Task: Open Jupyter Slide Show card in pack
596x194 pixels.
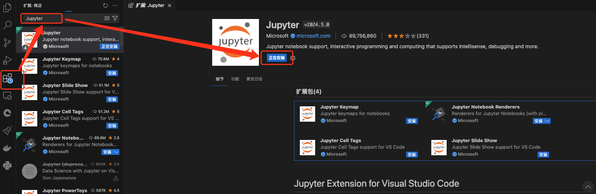Action: pyautogui.click(x=491, y=147)
